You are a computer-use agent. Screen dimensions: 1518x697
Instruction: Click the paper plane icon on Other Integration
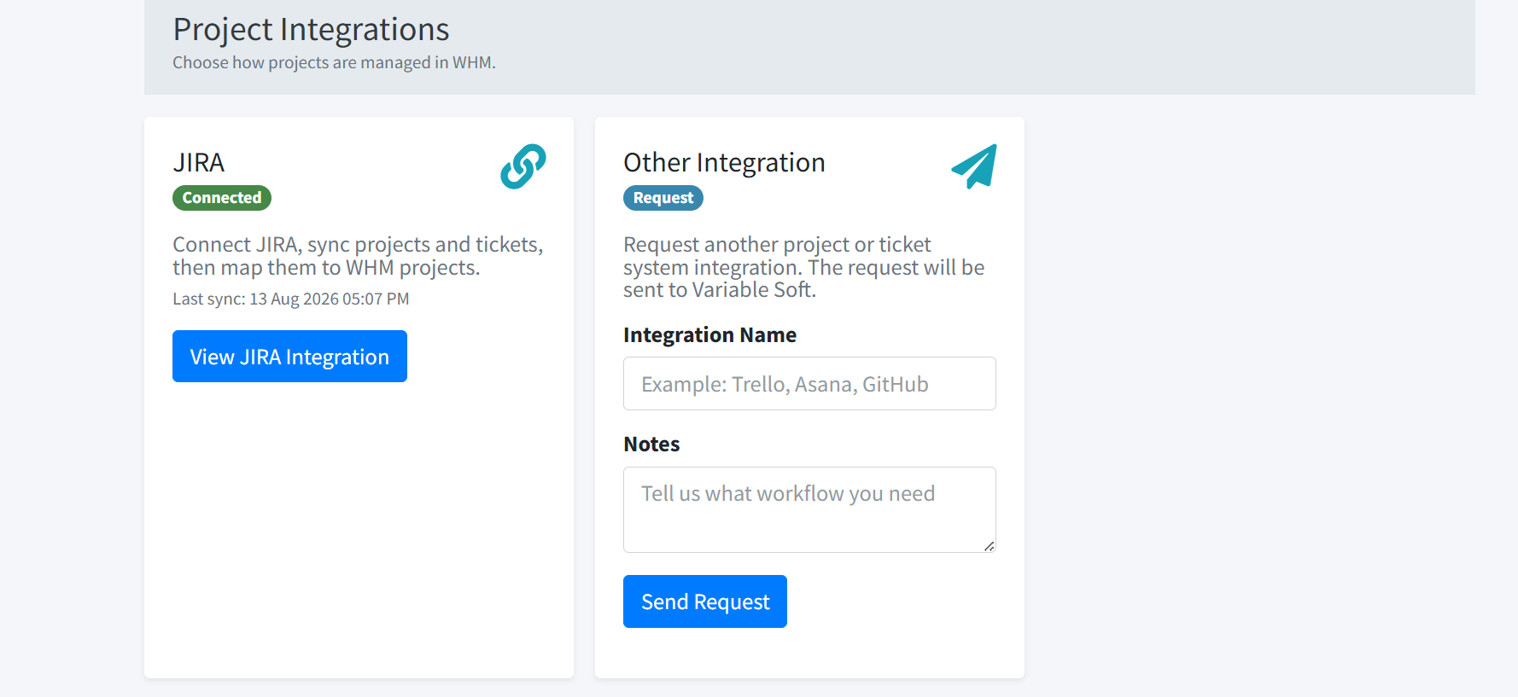[x=974, y=166]
